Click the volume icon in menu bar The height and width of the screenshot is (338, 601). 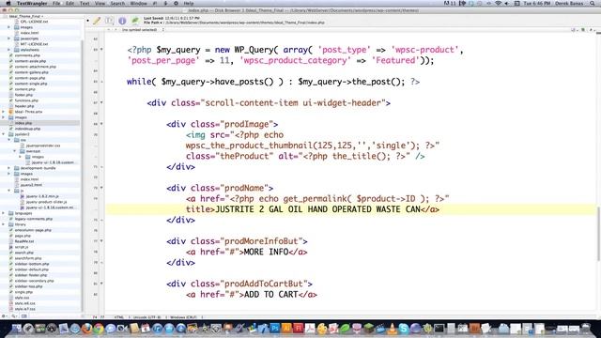(x=507, y=3)
